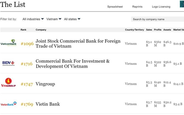The height and width of the screenshot is (115, 184).
Task: Click the BIDV logo
Action: tap(8, 63)
